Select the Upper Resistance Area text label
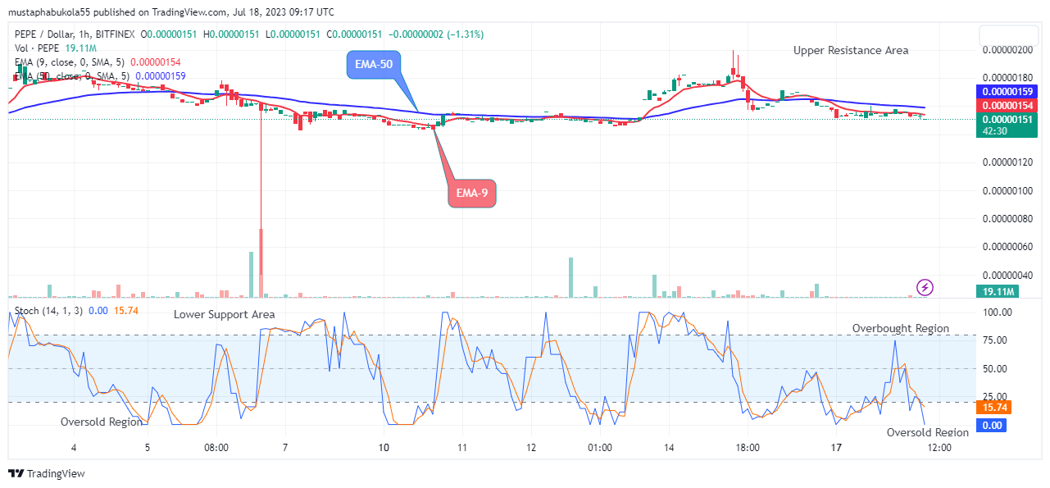1050x488 pixels. [x=851, y=50]
